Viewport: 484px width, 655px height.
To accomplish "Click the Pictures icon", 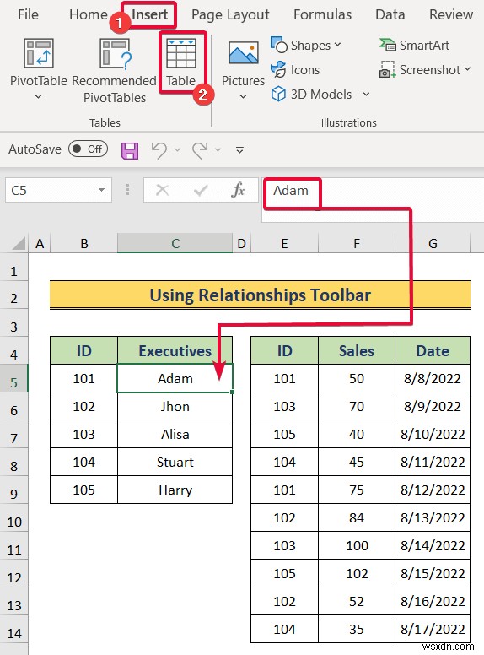I will [244, 53].
